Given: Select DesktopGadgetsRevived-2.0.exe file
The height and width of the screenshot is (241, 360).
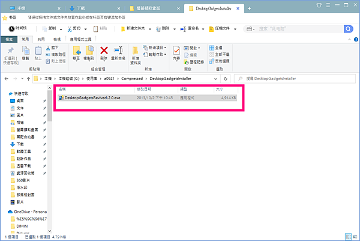Looking at the screenshot, I should tap(148, 98).
